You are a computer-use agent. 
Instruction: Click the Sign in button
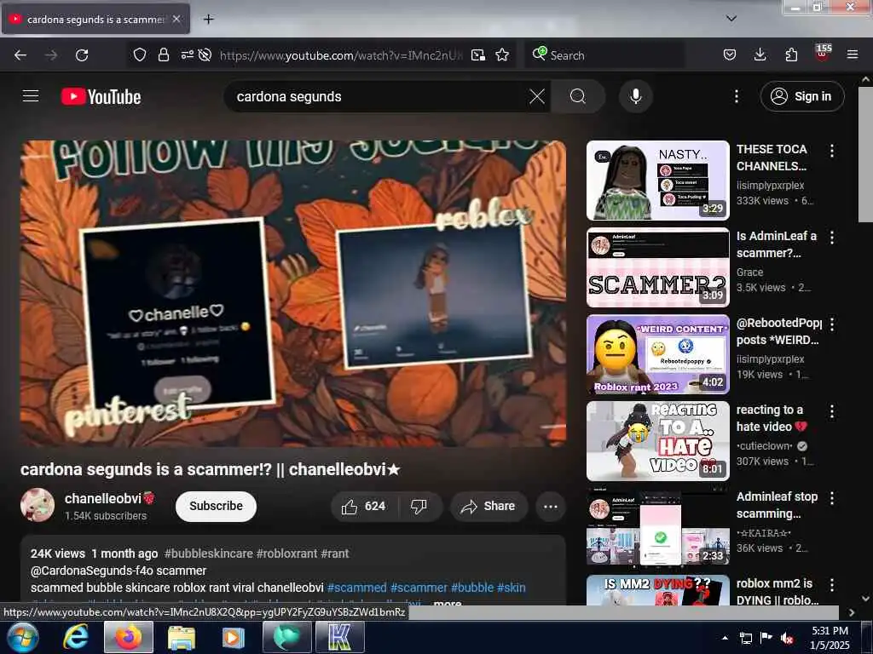[802, 97]
